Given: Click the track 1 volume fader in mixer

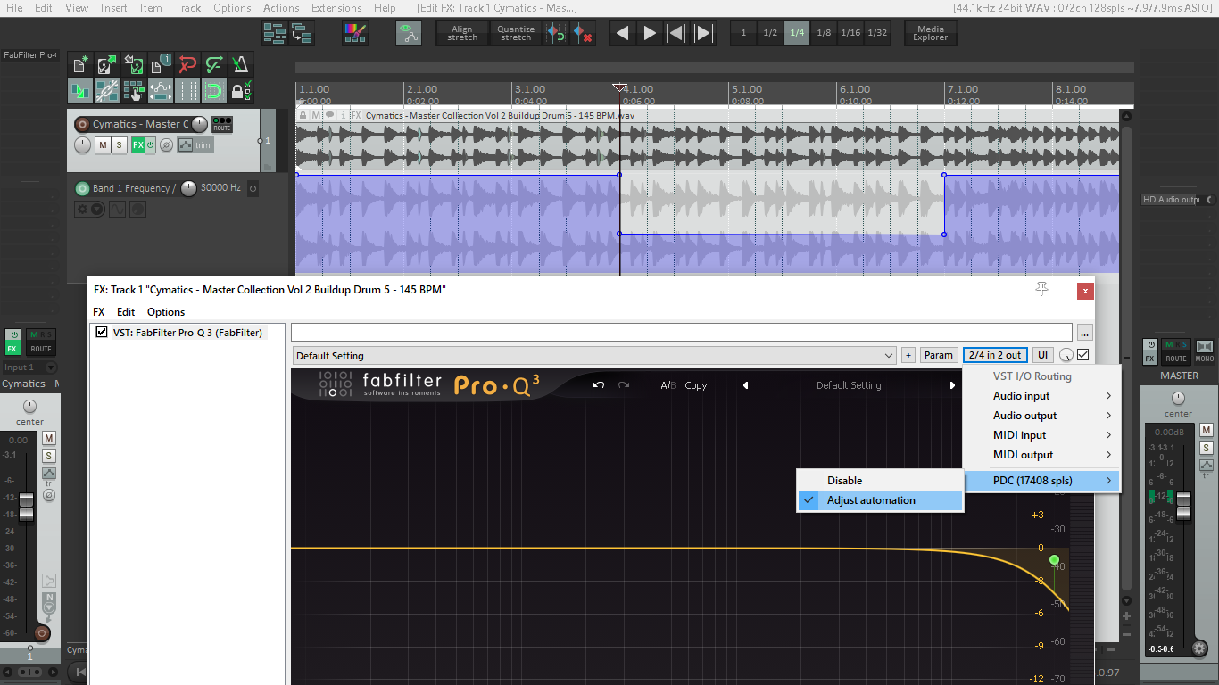Looking at the screenshot, I should [26, 506].
